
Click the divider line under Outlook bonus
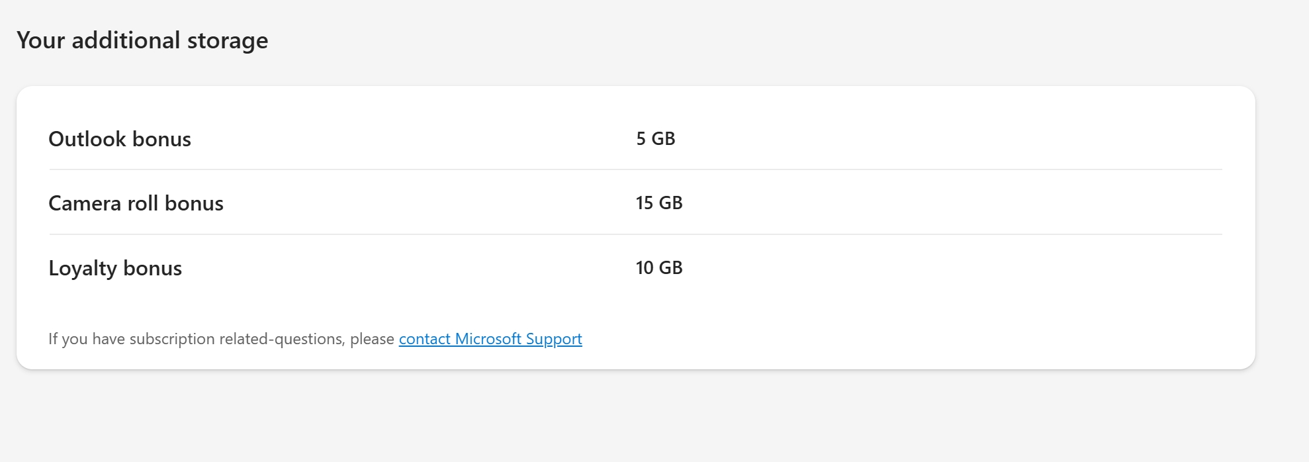tap(635, 169)
